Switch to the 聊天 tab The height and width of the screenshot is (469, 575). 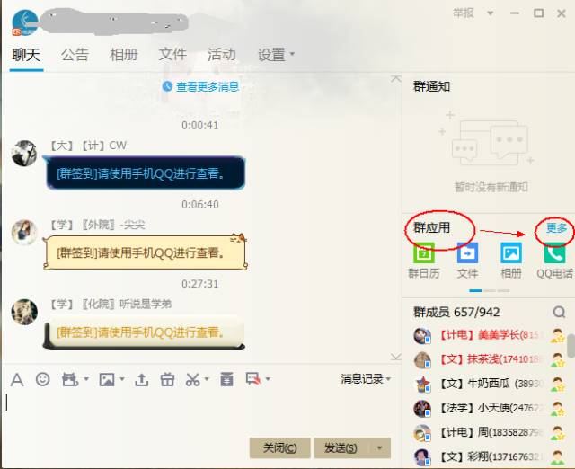(x=26, y=55)
